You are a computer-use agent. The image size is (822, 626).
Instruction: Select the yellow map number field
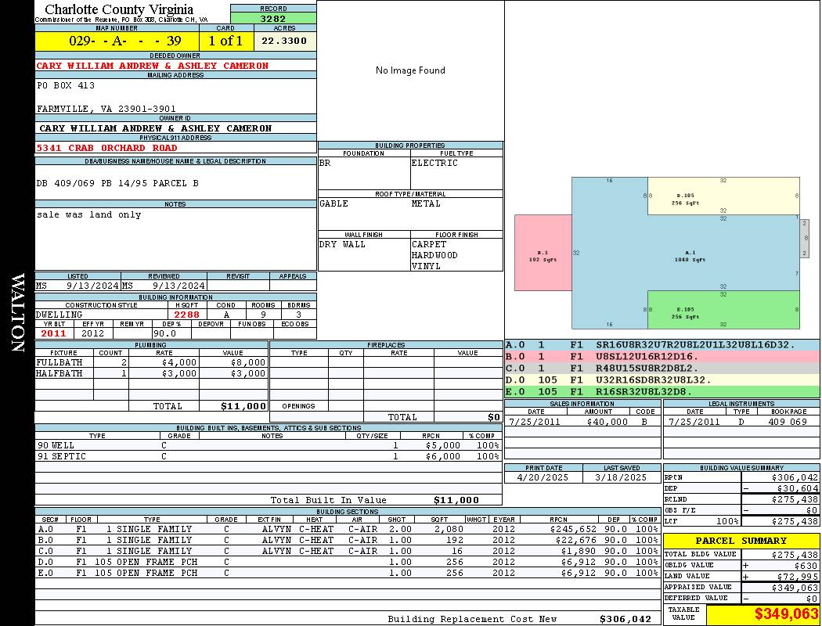(x=117, y=41)
